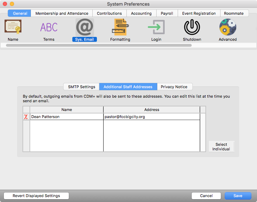Select the Roommate tab
Image resolution: width=257 pixels, height=202 pixels.
[234, 13]
